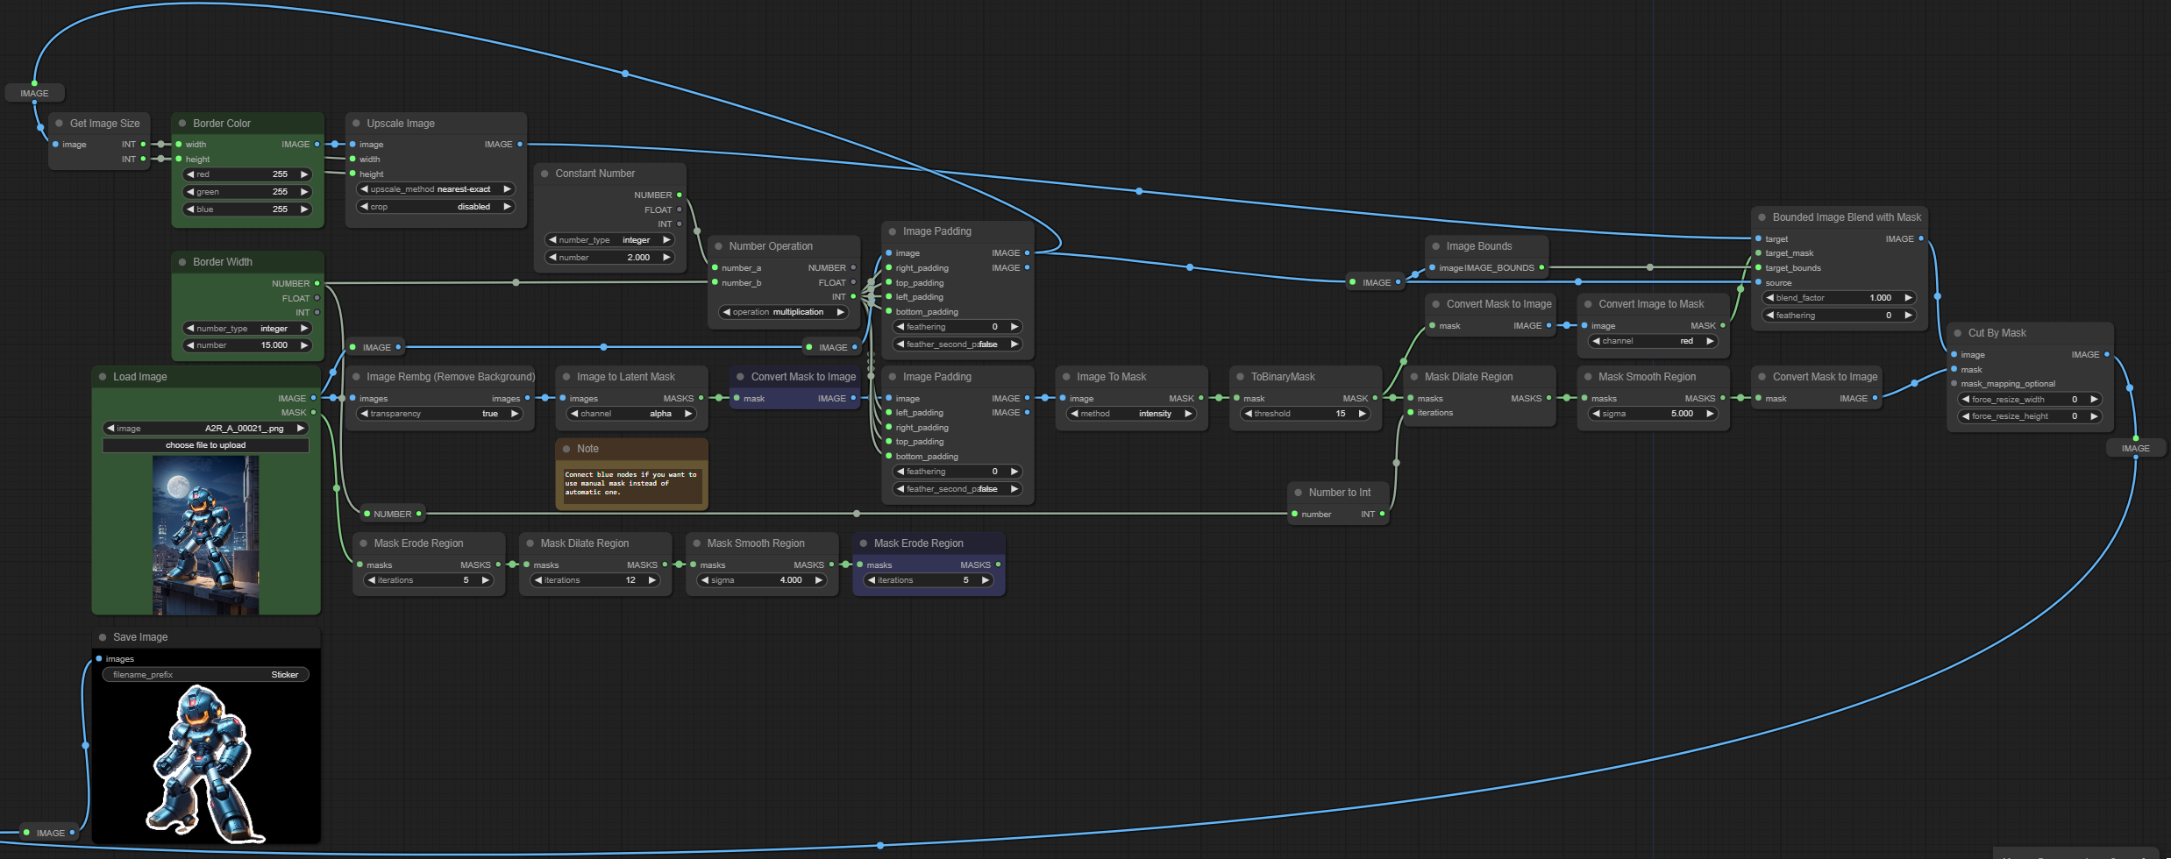
Task: Collapse the Note node using its title dot
Action: tap(566, 449)
